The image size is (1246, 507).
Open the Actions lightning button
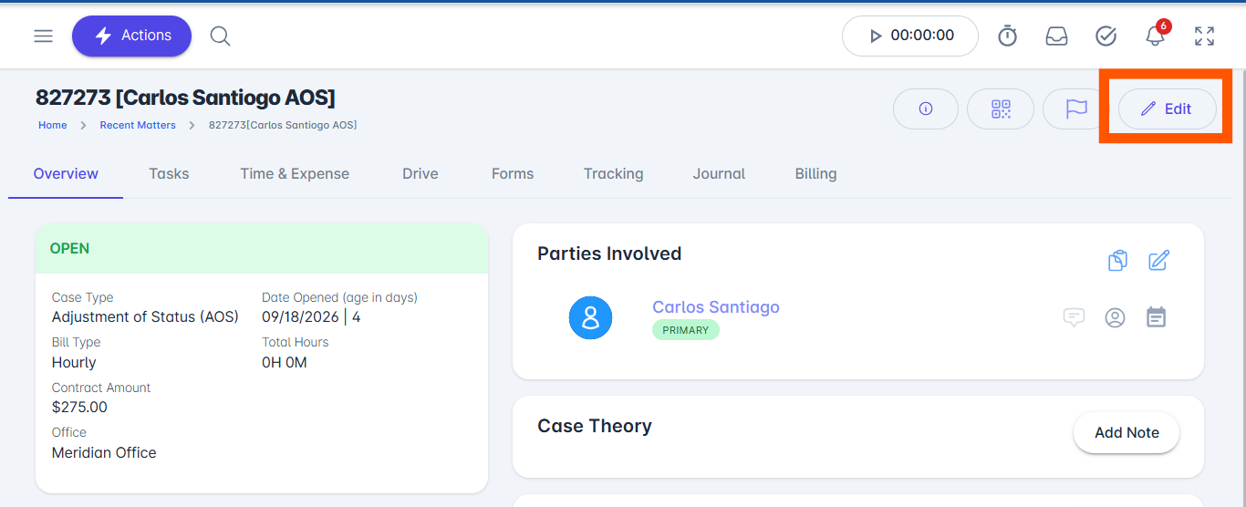coord(132,36)
